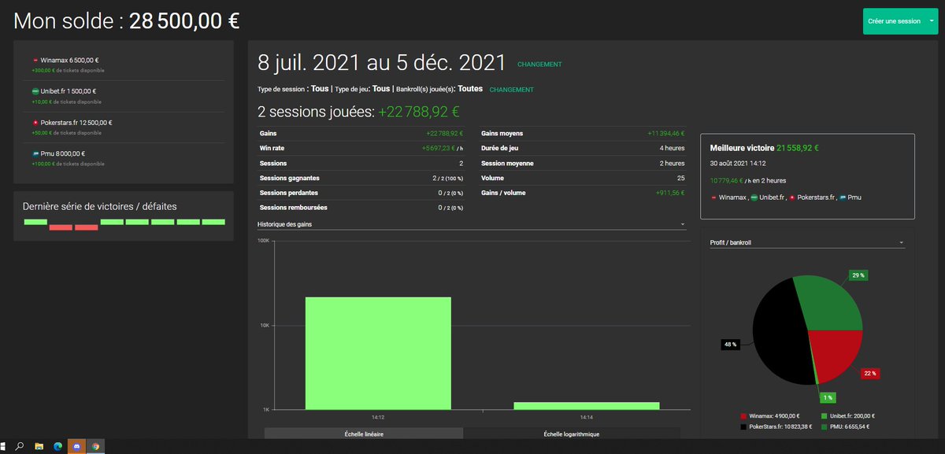Viewport: 945px width, 454px height.
Task: Click the Unibet.fr icon in the balance sidebar
Action: point(35,90)
